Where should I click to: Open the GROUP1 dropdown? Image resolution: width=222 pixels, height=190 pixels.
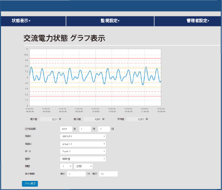(83, 136)
